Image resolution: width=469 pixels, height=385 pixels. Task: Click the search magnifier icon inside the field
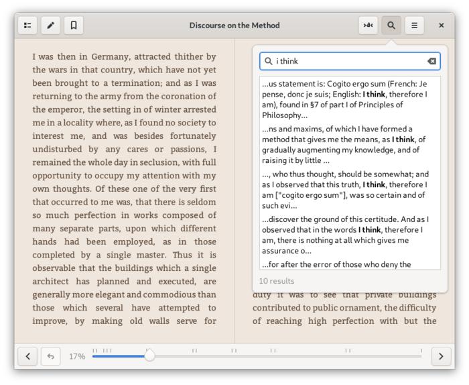pos(269,62)
